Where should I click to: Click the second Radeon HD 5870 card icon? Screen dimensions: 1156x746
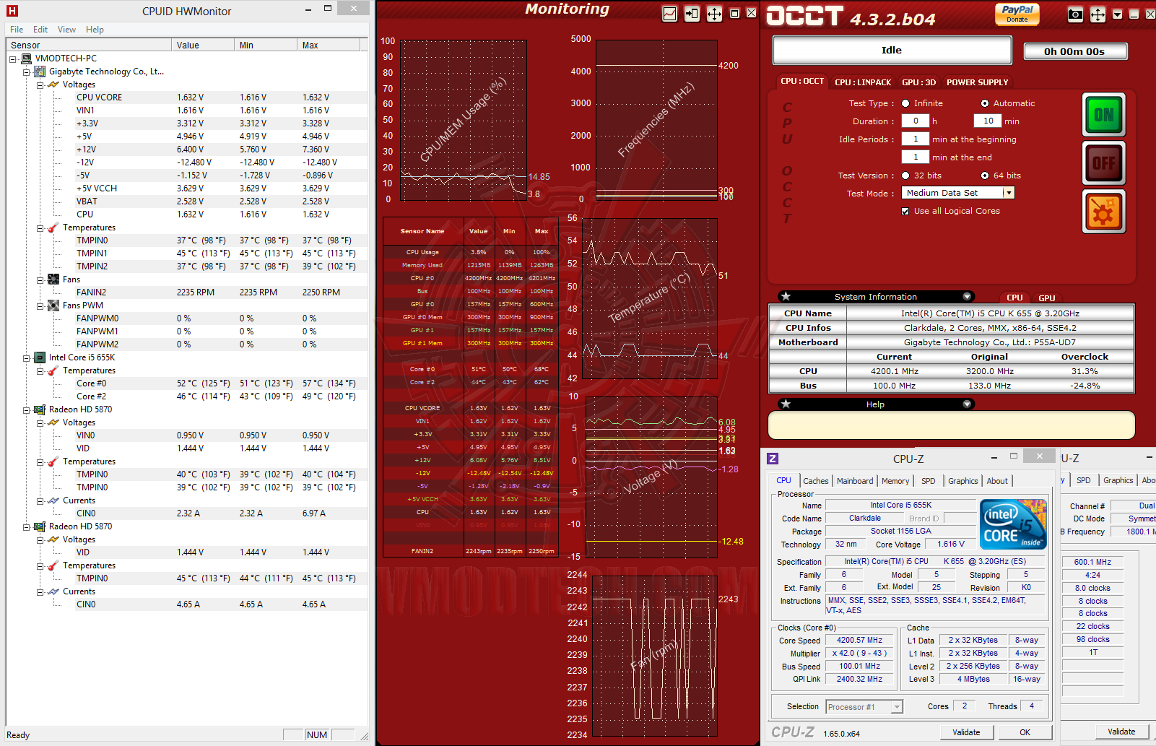tap(40, 526)
